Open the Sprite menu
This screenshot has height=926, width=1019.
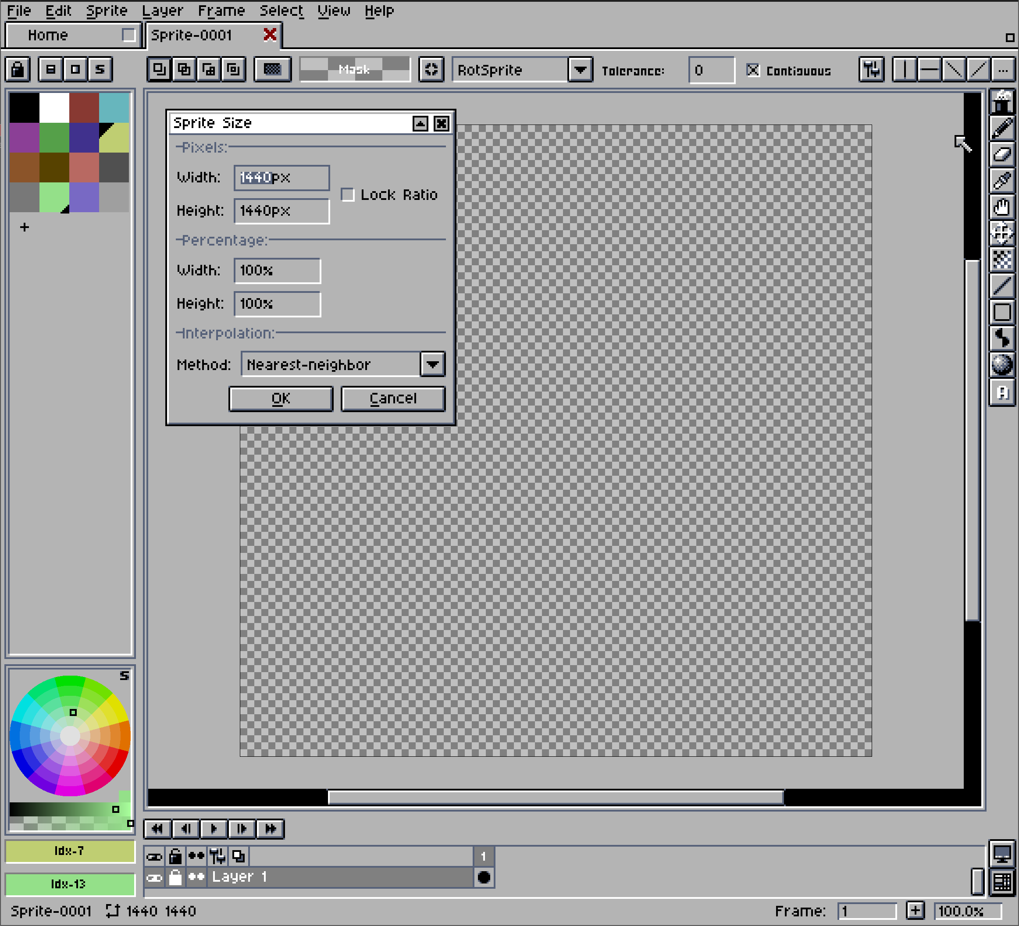point(107,11)
